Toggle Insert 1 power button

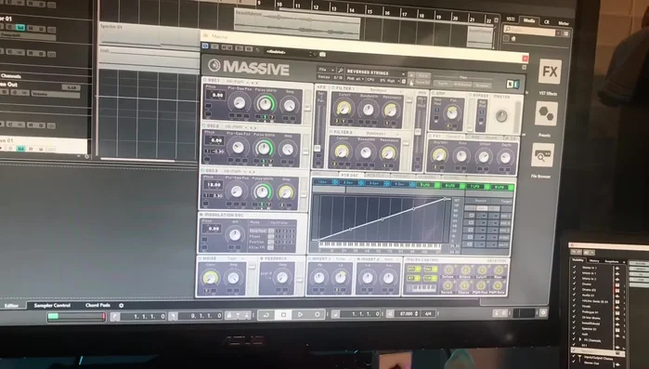(309, 258)
